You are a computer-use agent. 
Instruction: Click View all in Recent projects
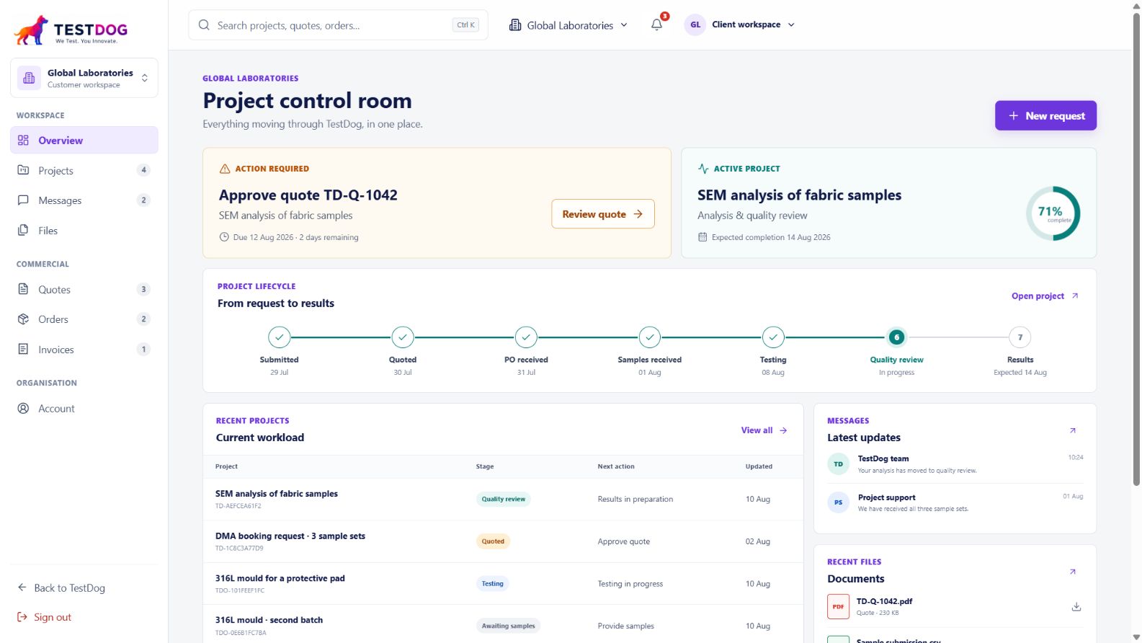pyautogui.click(x=764, y=430)
